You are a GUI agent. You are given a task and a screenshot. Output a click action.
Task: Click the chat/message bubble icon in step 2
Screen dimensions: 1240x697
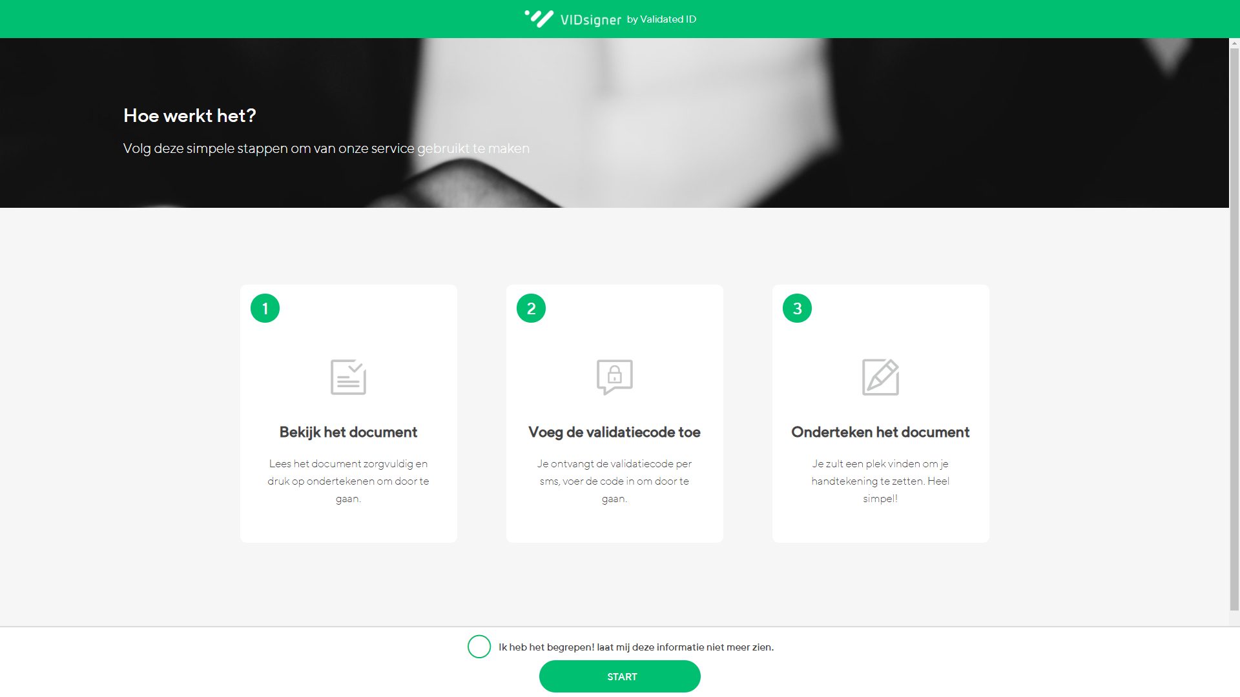614,377
